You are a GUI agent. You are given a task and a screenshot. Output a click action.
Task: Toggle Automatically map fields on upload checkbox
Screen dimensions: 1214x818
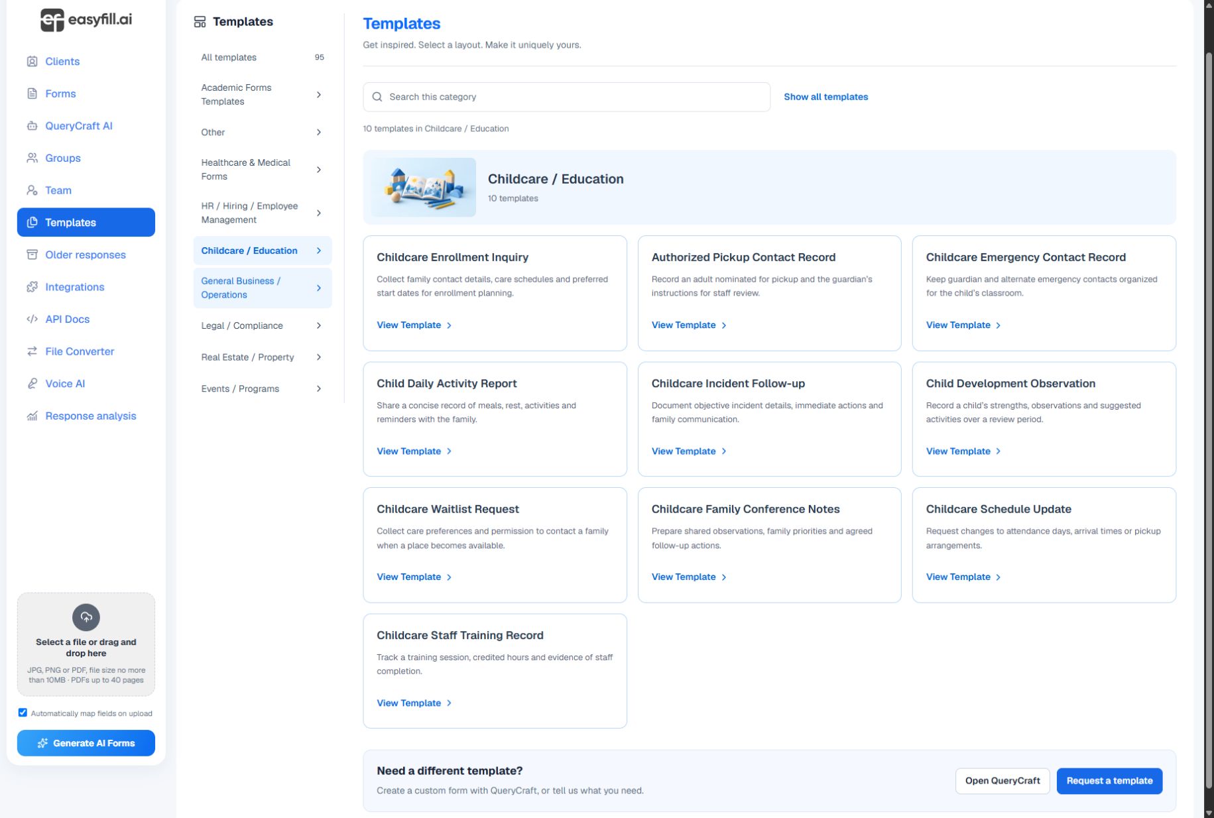[x=23, y=713]
